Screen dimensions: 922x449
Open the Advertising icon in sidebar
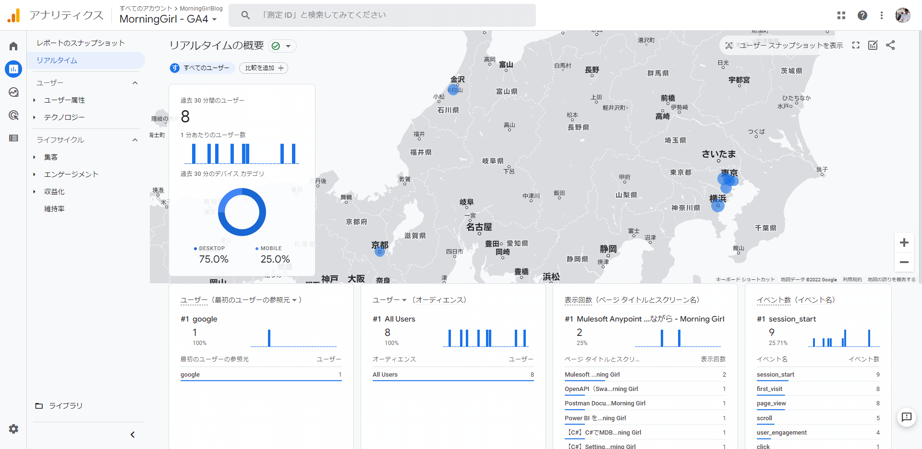click(x=13, y=115)
